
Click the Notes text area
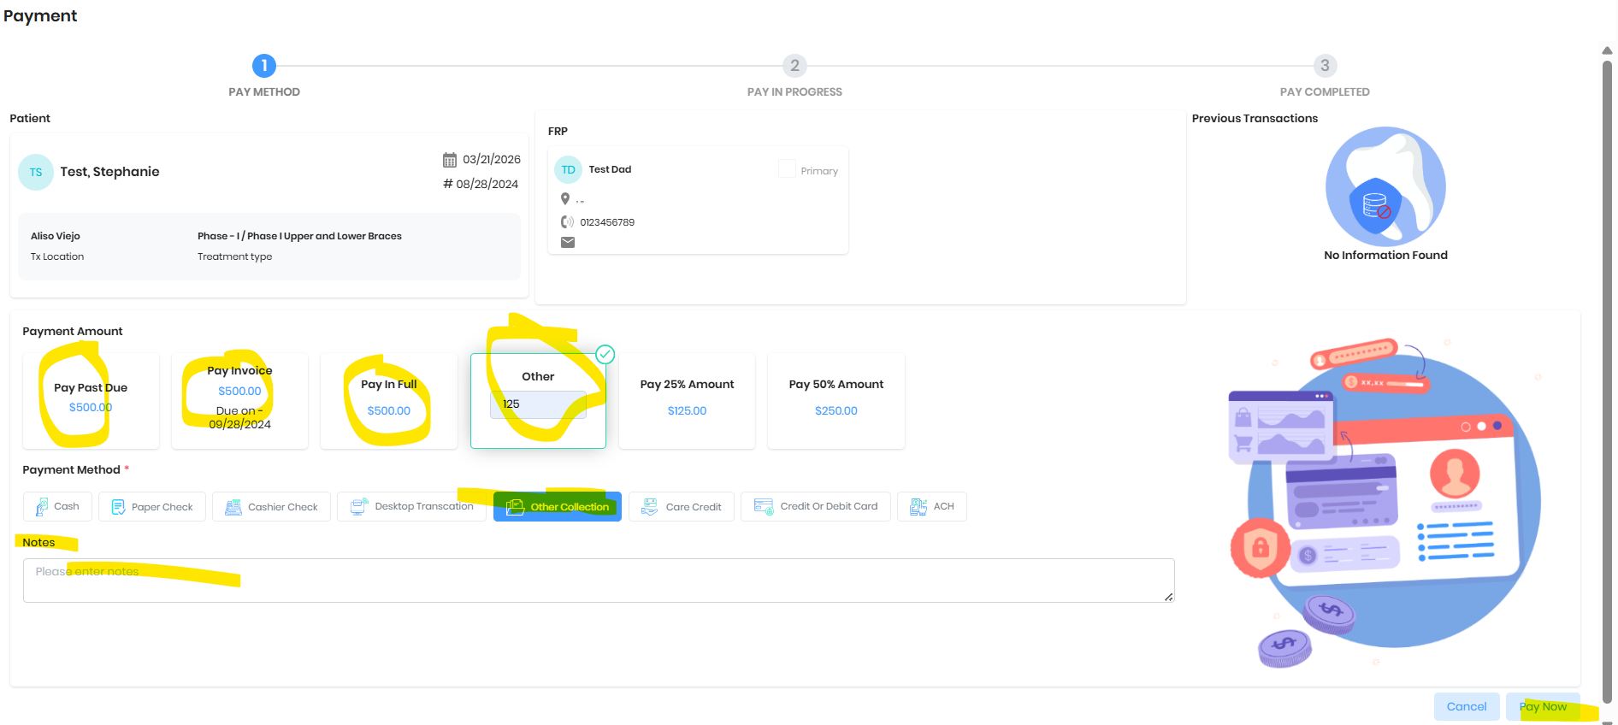(599, 581)
